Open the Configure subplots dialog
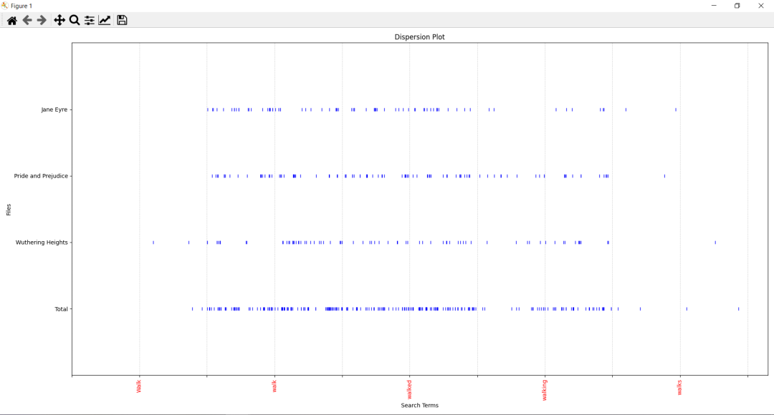 (90, 20)
